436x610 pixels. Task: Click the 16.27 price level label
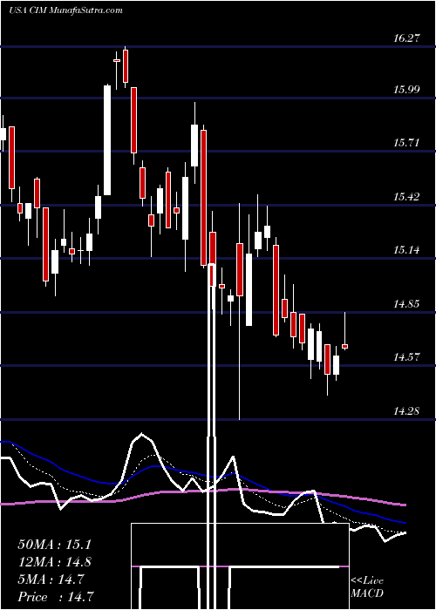[407, 38]
